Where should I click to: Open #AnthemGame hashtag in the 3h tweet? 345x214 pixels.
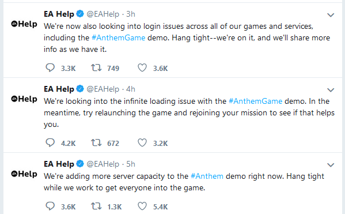pyautogui.click(x=119, y=37)
